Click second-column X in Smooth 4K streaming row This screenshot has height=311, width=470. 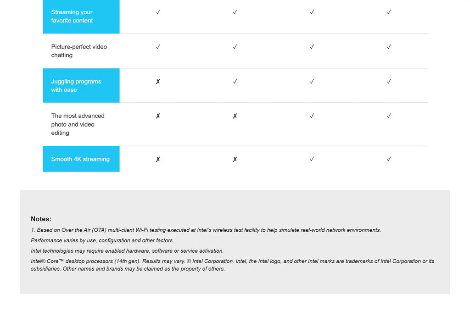235,159
